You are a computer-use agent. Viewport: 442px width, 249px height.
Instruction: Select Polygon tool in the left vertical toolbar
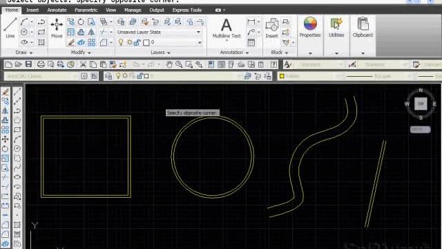pos(17,120)
